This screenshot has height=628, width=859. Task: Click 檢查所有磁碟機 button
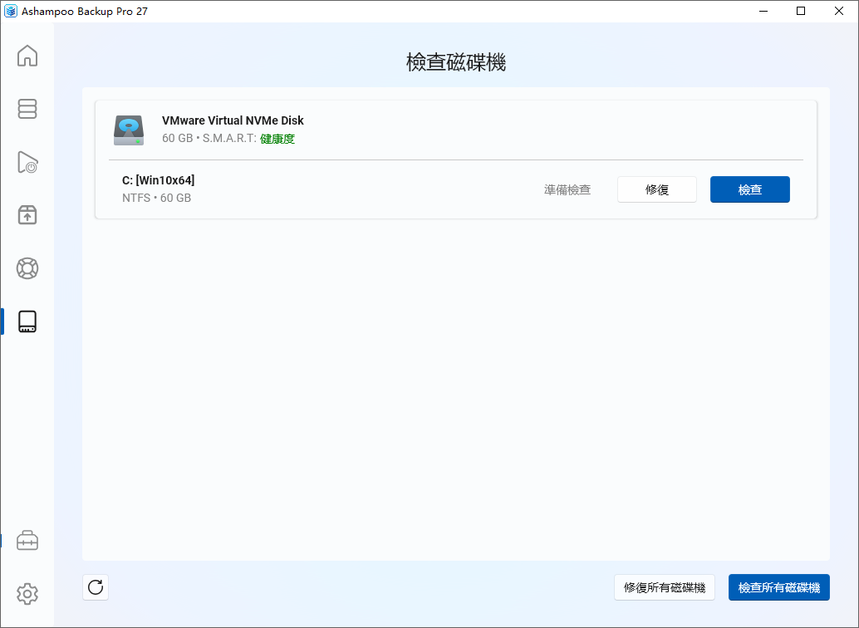point(779,587)
